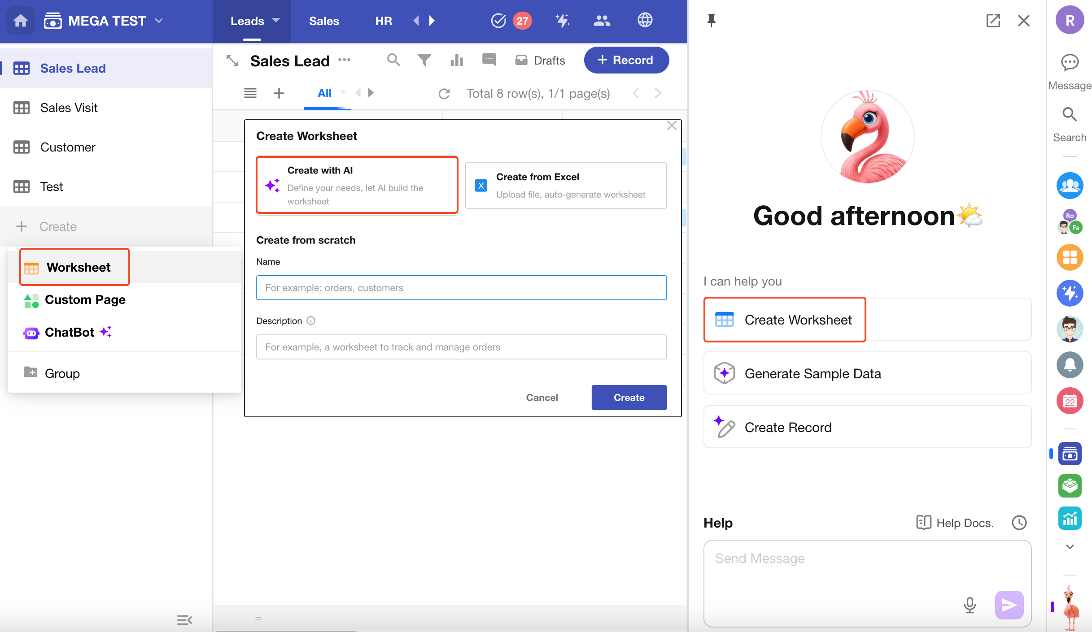Switch to the Sales tab
Viewport: 1092px width, 632px height.
[324, 21]
